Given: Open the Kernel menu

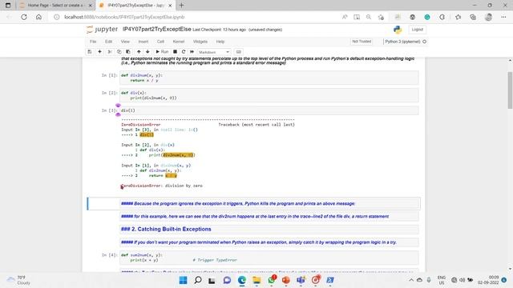Looking at the screenshot, I should click(179, 42).
